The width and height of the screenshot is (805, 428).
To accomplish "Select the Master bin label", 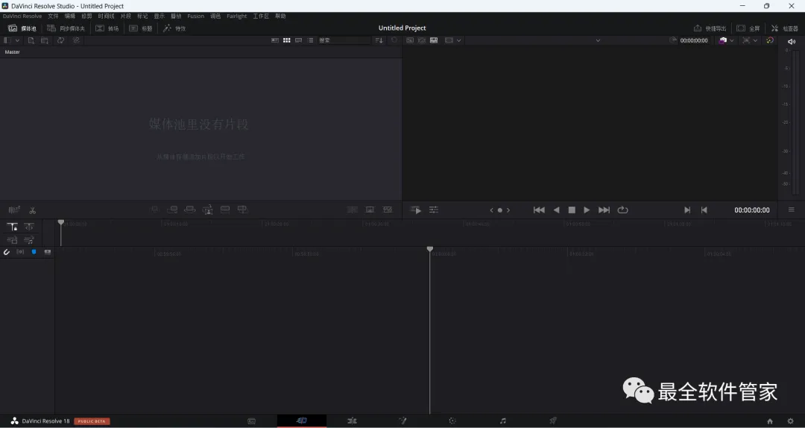I will pyautogui.click(x=13, y=52).
